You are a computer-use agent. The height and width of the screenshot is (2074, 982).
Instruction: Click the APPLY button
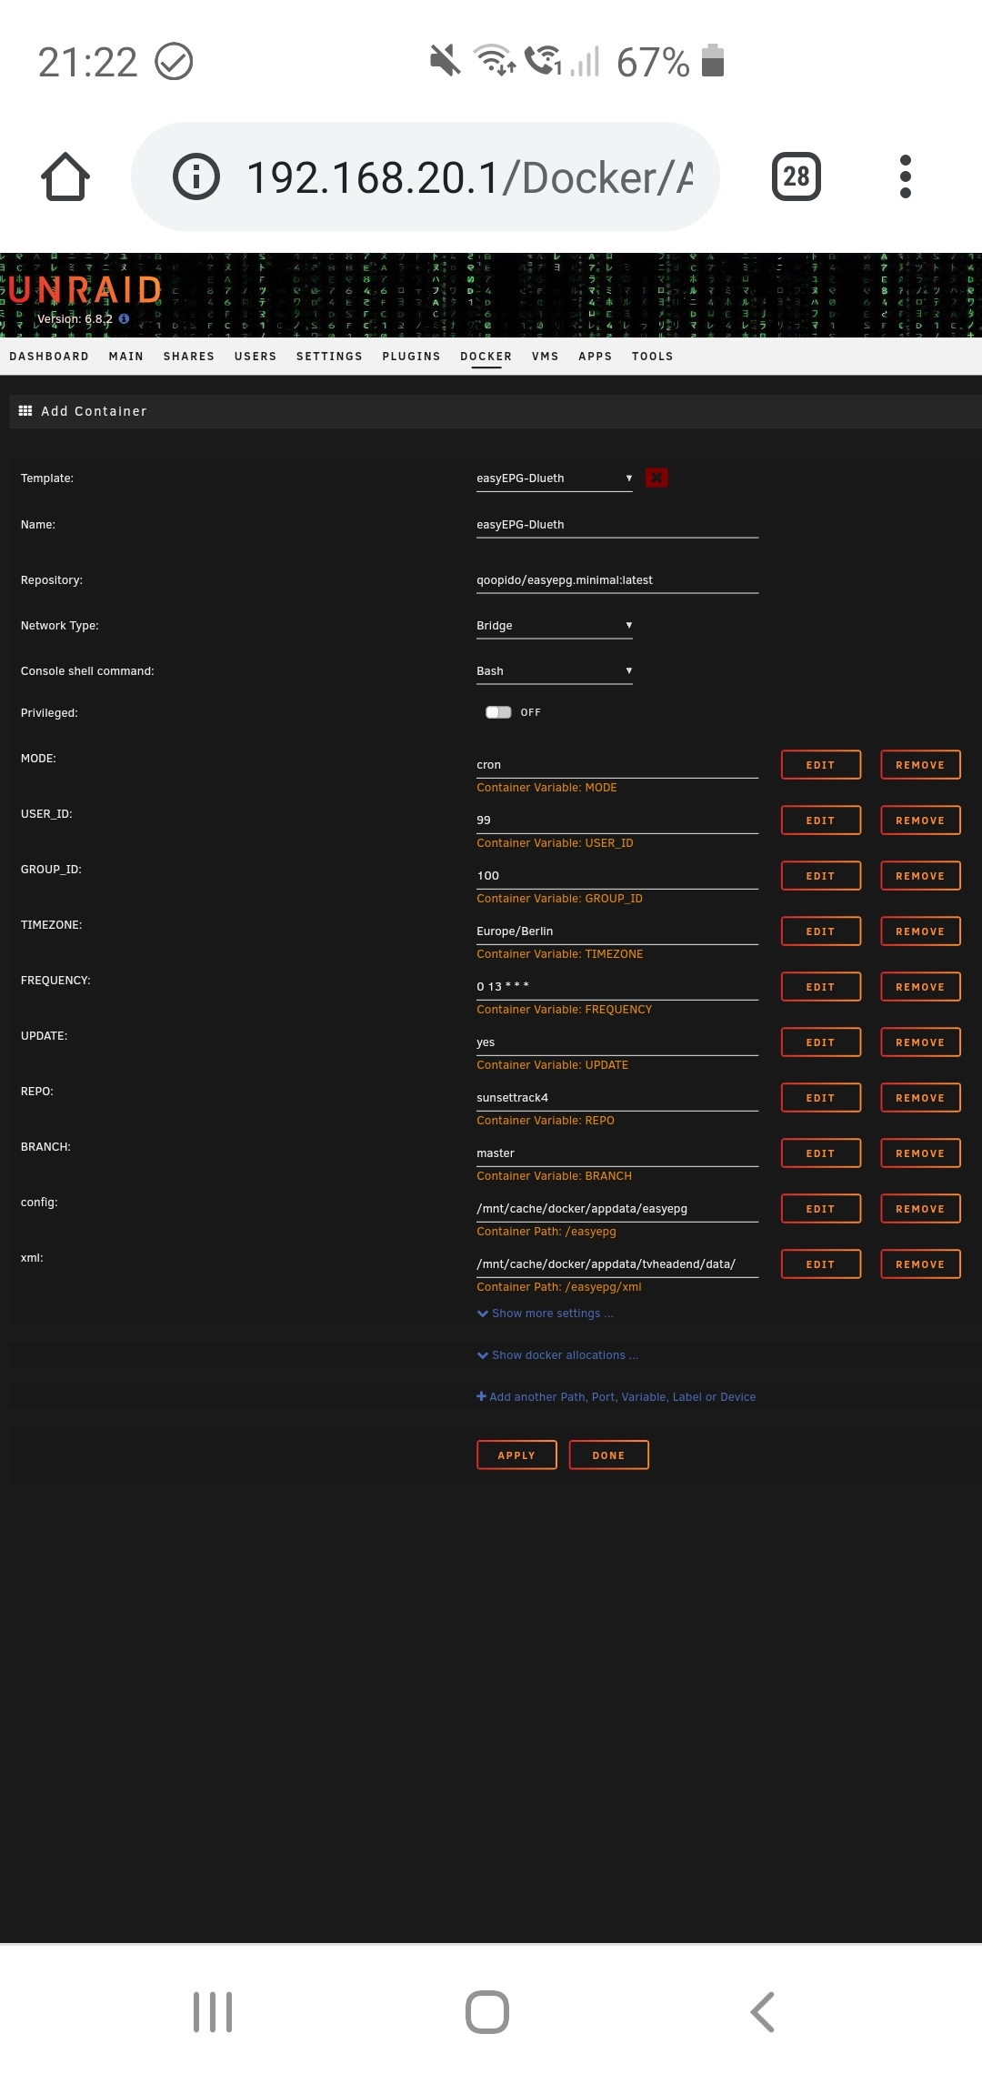[x=516, y=1455]
